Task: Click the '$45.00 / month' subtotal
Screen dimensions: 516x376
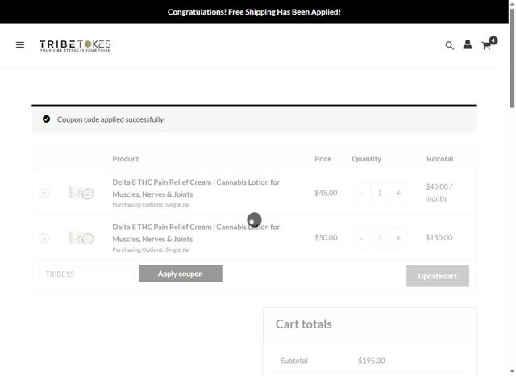Action: 439,193
